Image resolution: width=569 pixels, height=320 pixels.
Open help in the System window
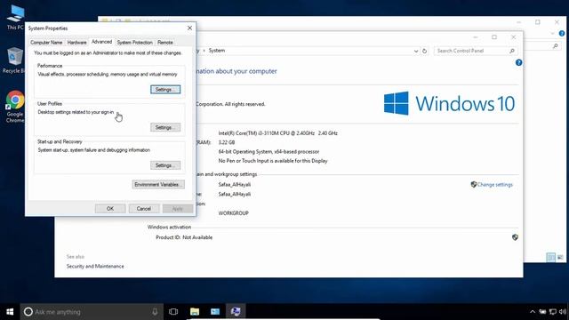[x=518, y=62]
